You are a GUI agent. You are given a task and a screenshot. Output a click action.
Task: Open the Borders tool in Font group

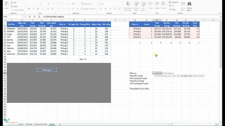pos(43,9)
